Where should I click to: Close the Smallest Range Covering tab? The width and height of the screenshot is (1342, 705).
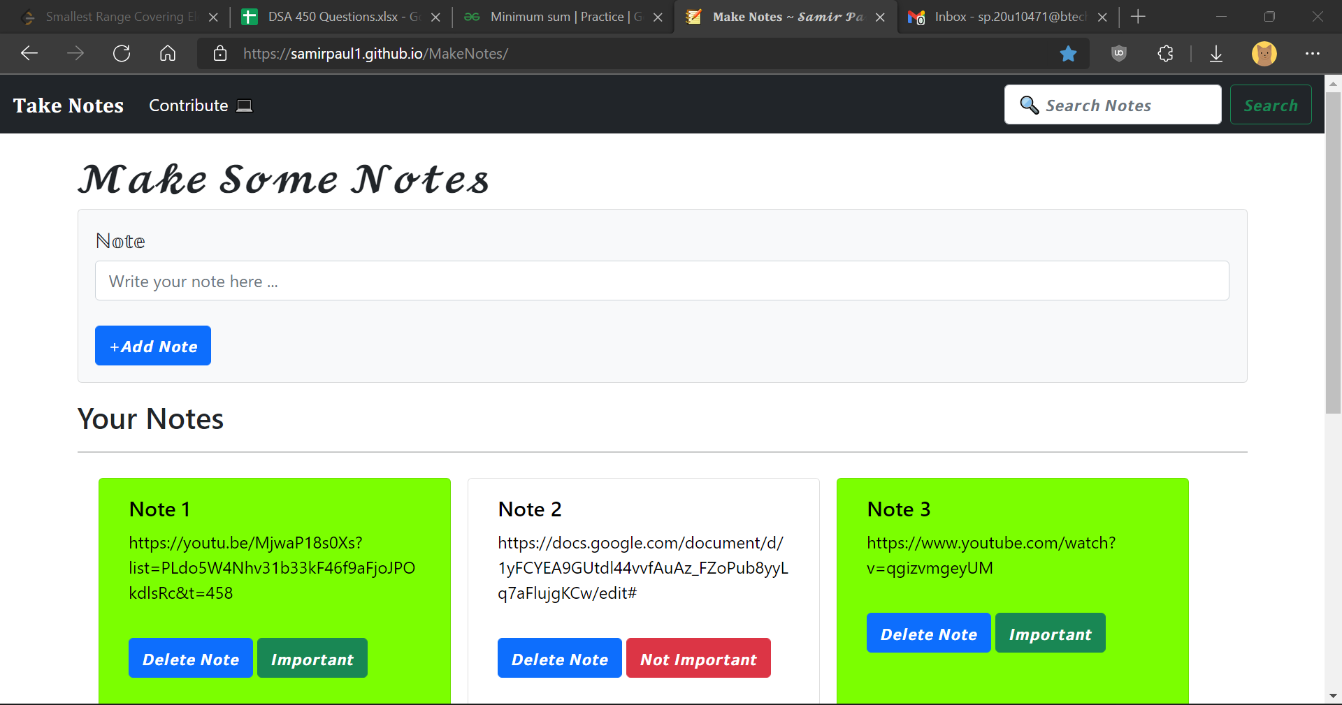(x=213, y=17)
